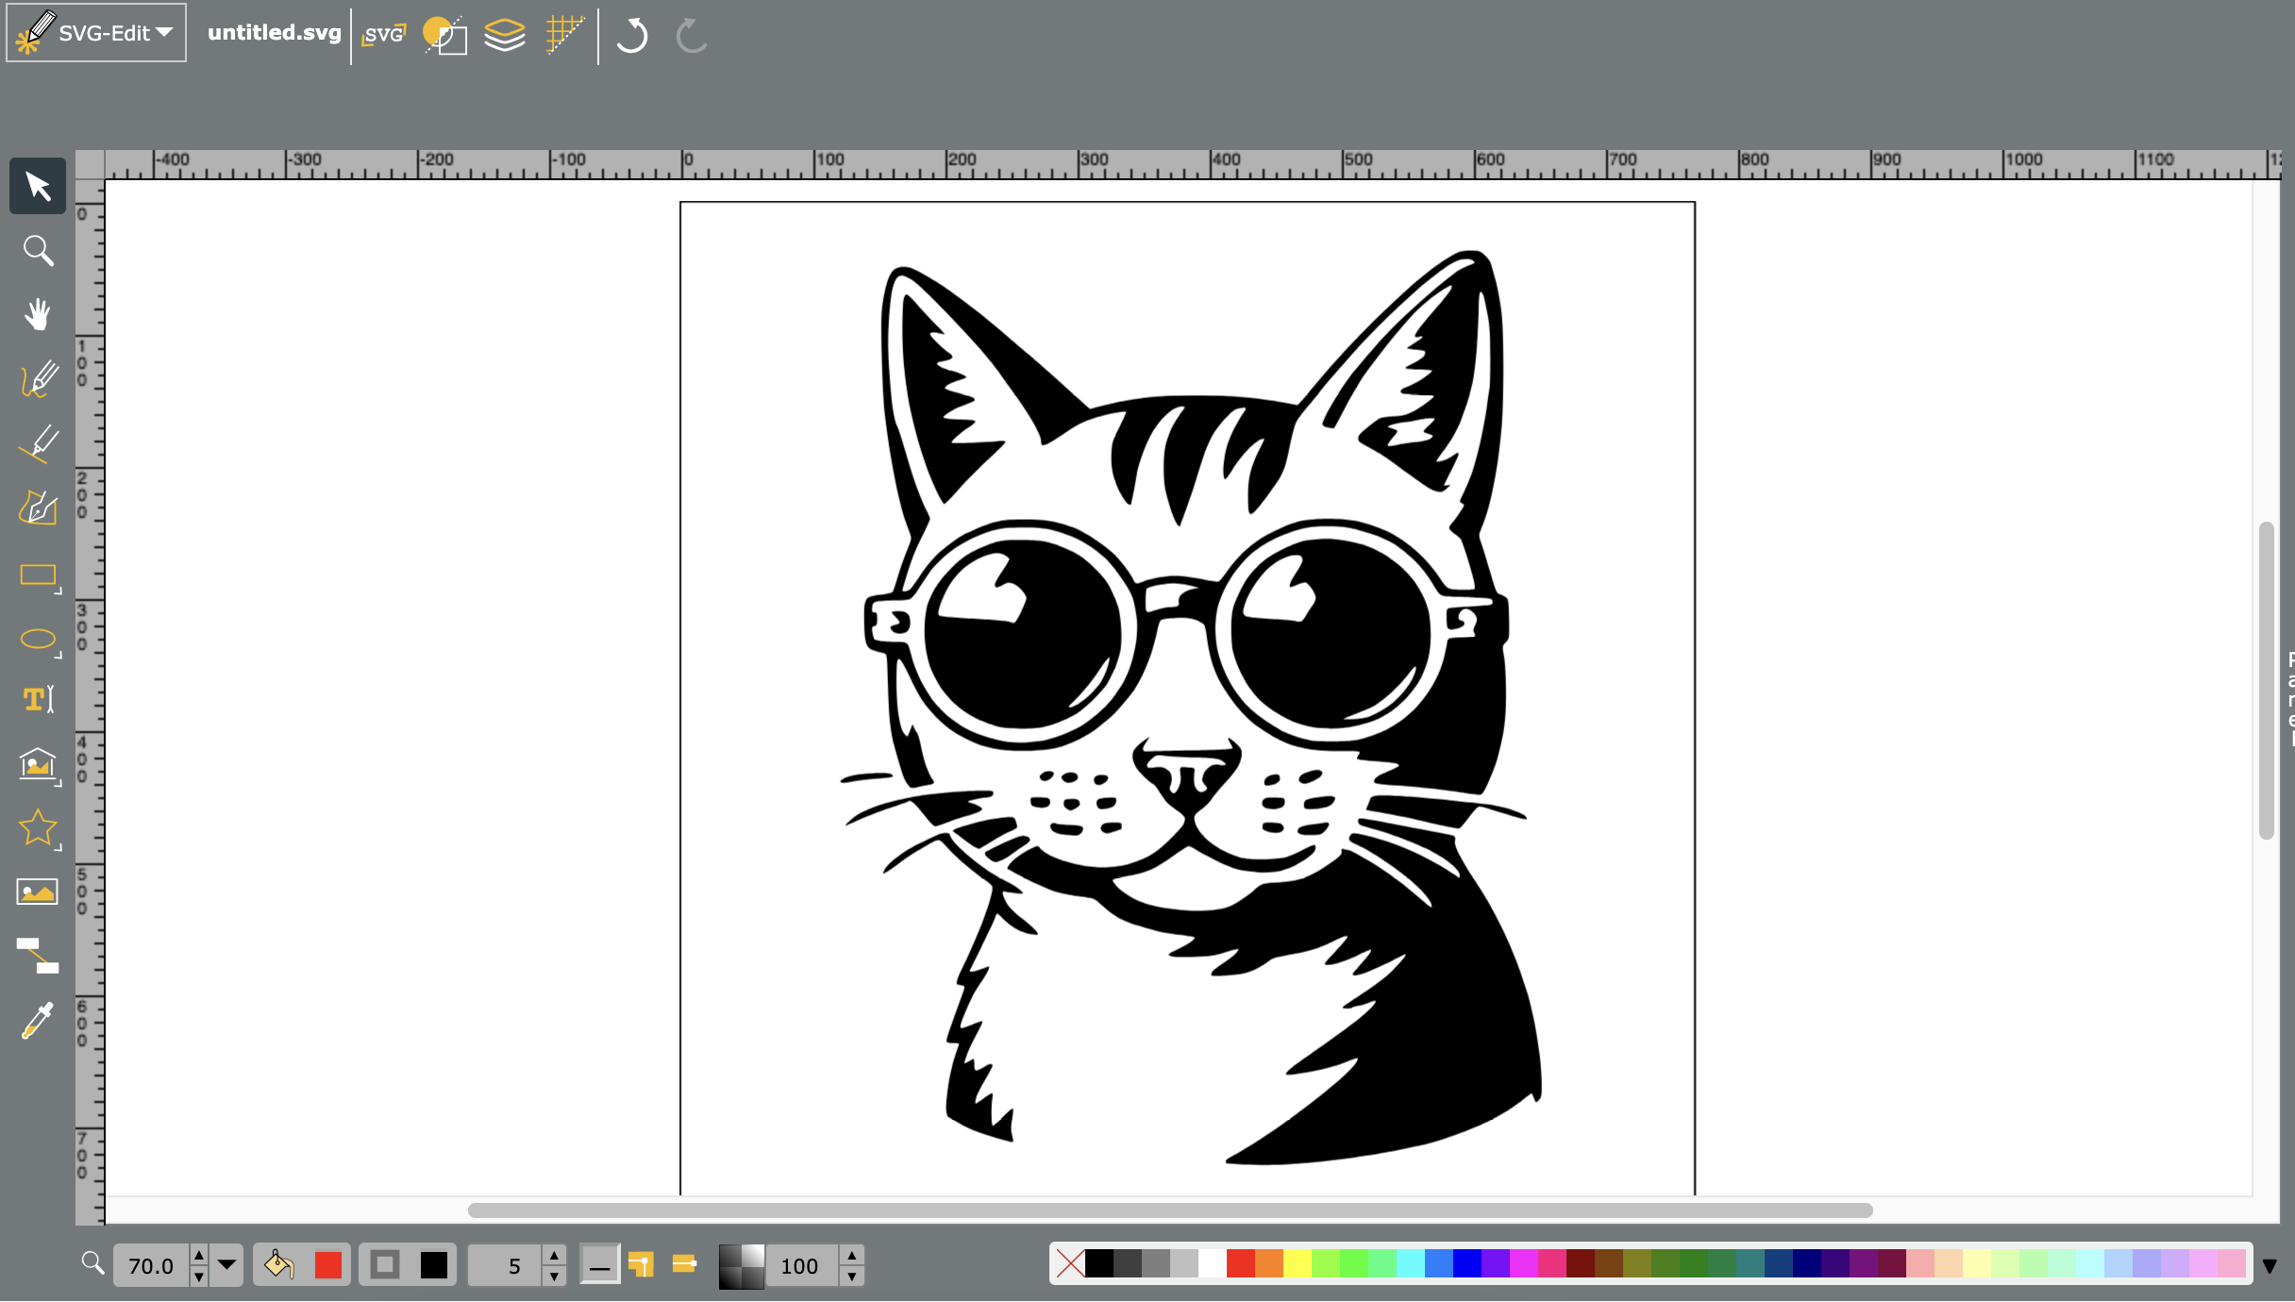The height and width of the screenshot is (1302, 2295).
Task: Open the SVG-Edit main menu
Action: click(94, 31)
